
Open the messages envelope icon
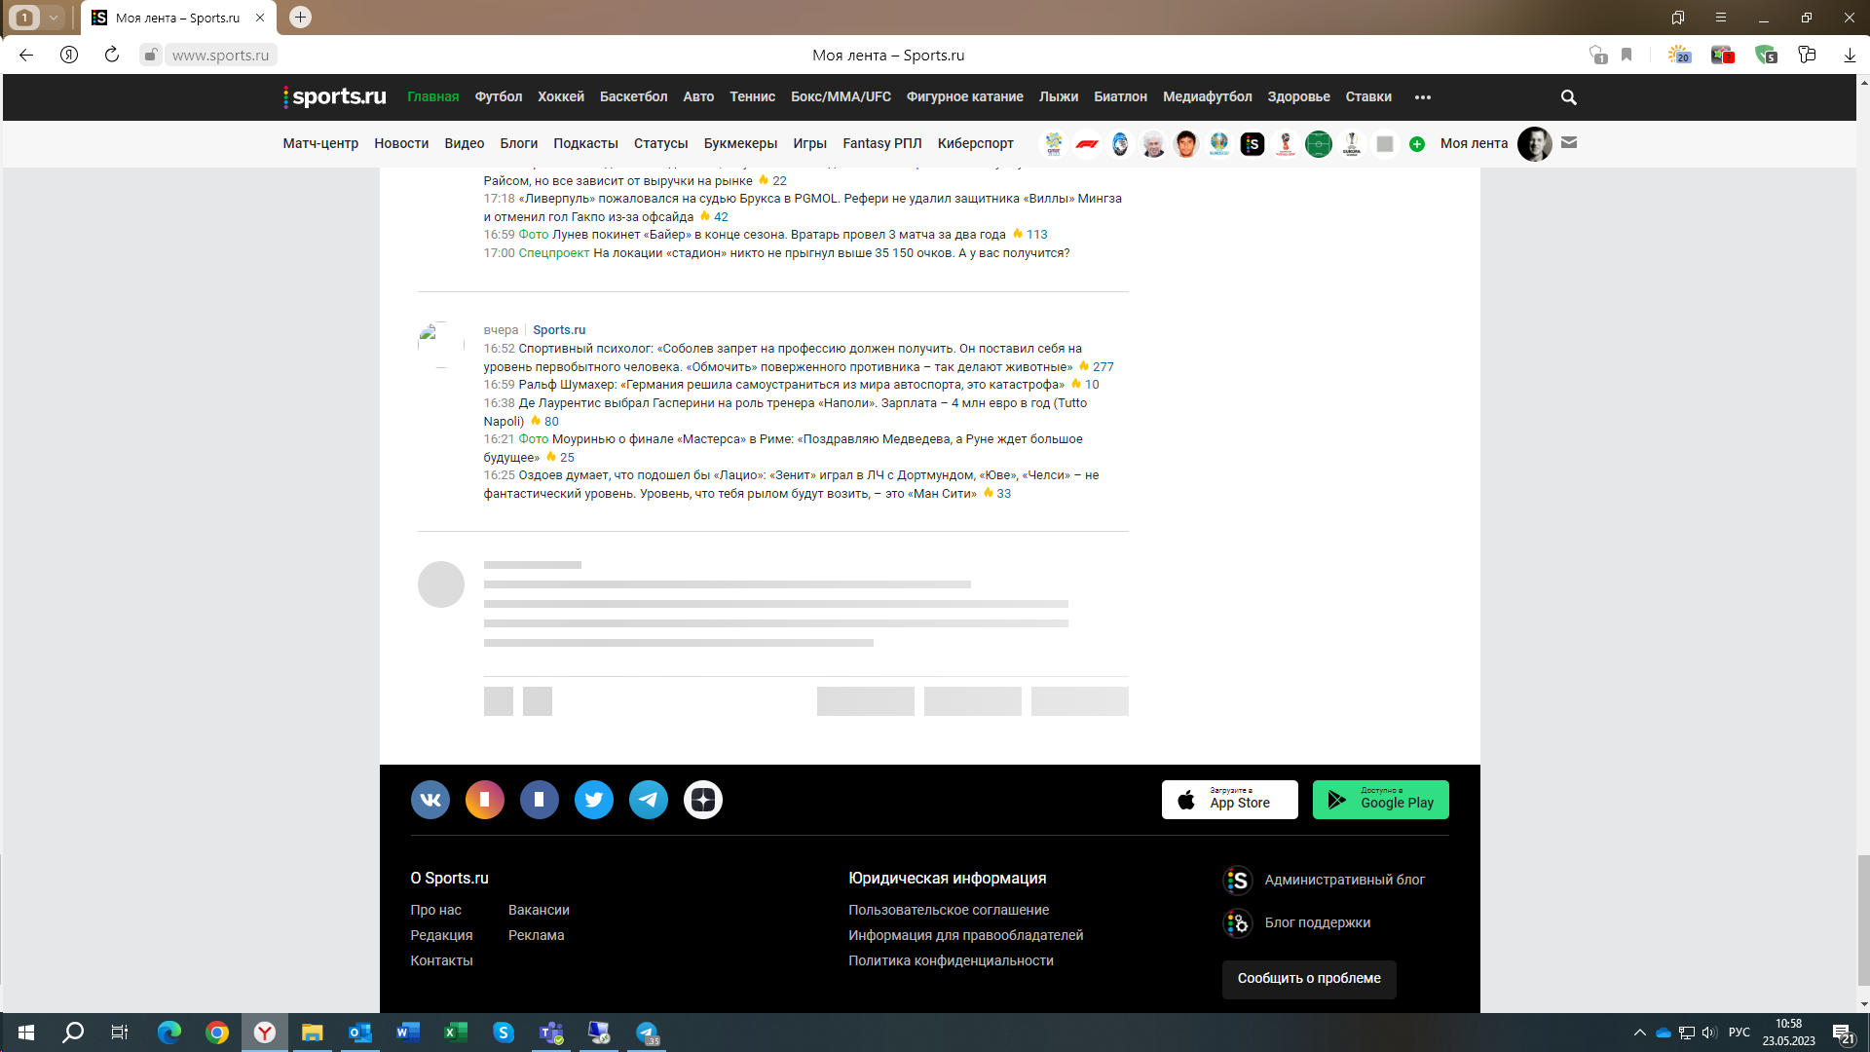click(x=1569, y=143)
